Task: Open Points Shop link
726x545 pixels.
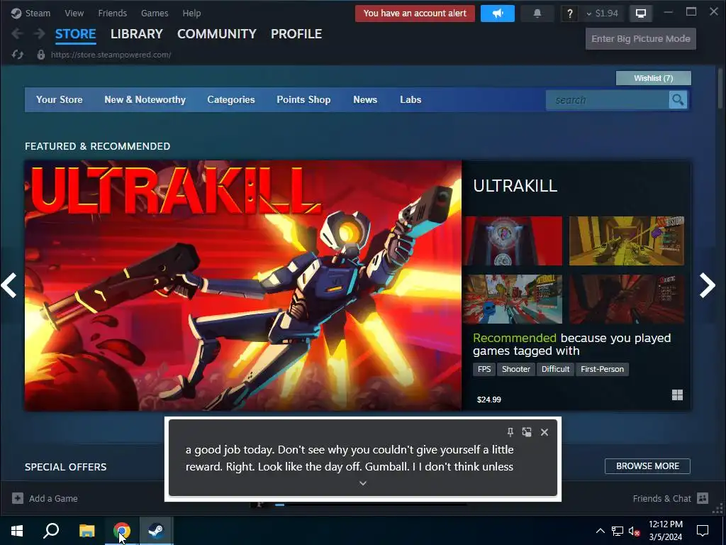Action: coord(303,99)
